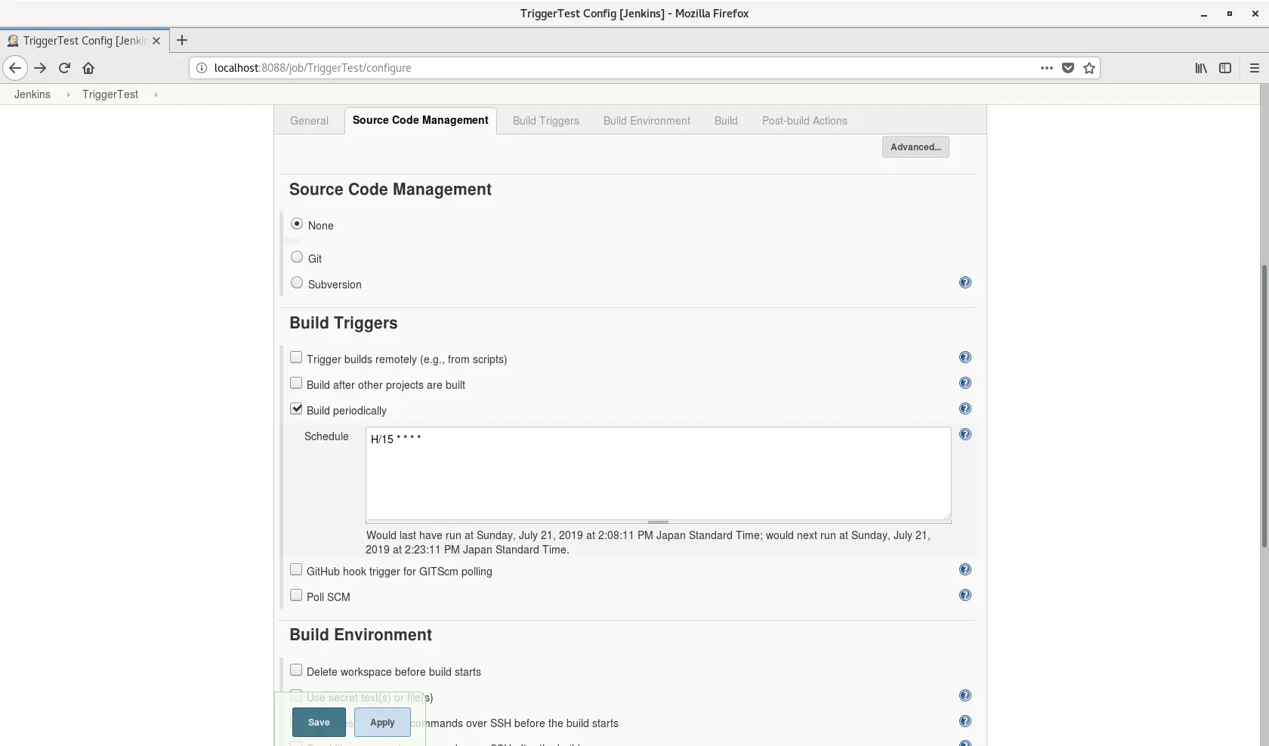This screenshot has width=1269, height=746.
Task: Close the TriggerTest Config tab
Action: point(156,41)
